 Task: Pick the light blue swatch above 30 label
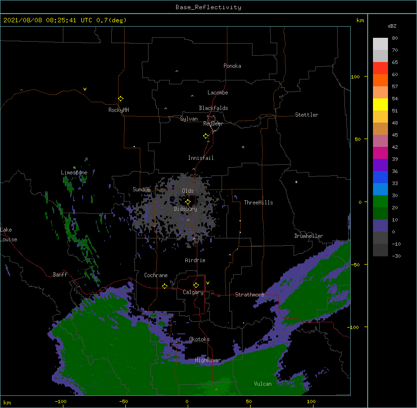tap(380, 189)
